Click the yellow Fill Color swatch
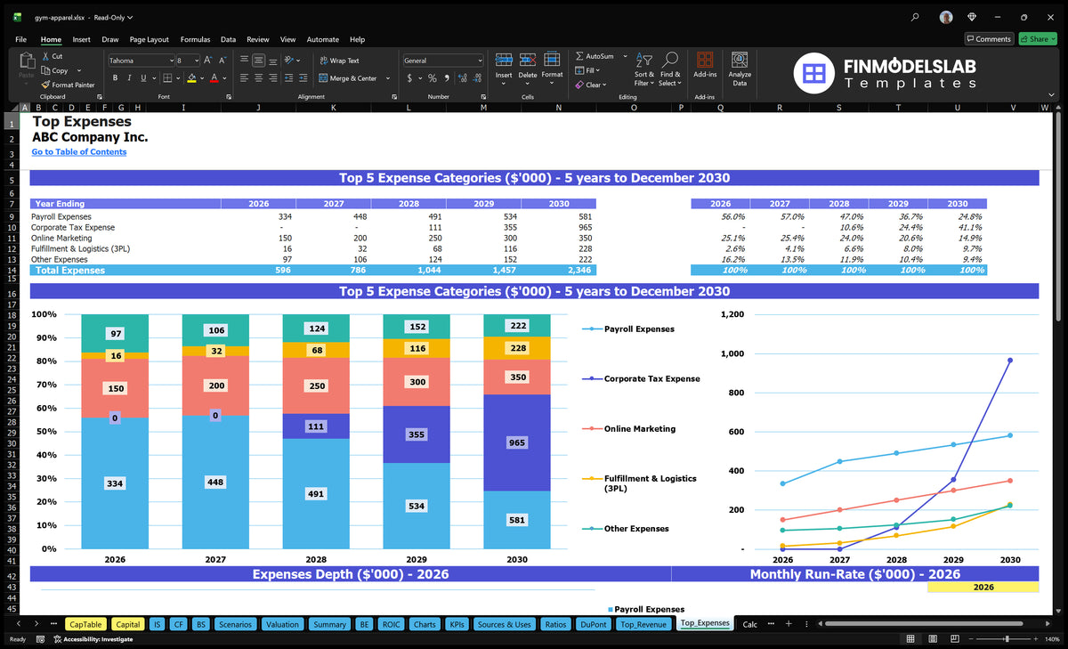Screen dimensions: 1068x649 (x=191, y=78)
